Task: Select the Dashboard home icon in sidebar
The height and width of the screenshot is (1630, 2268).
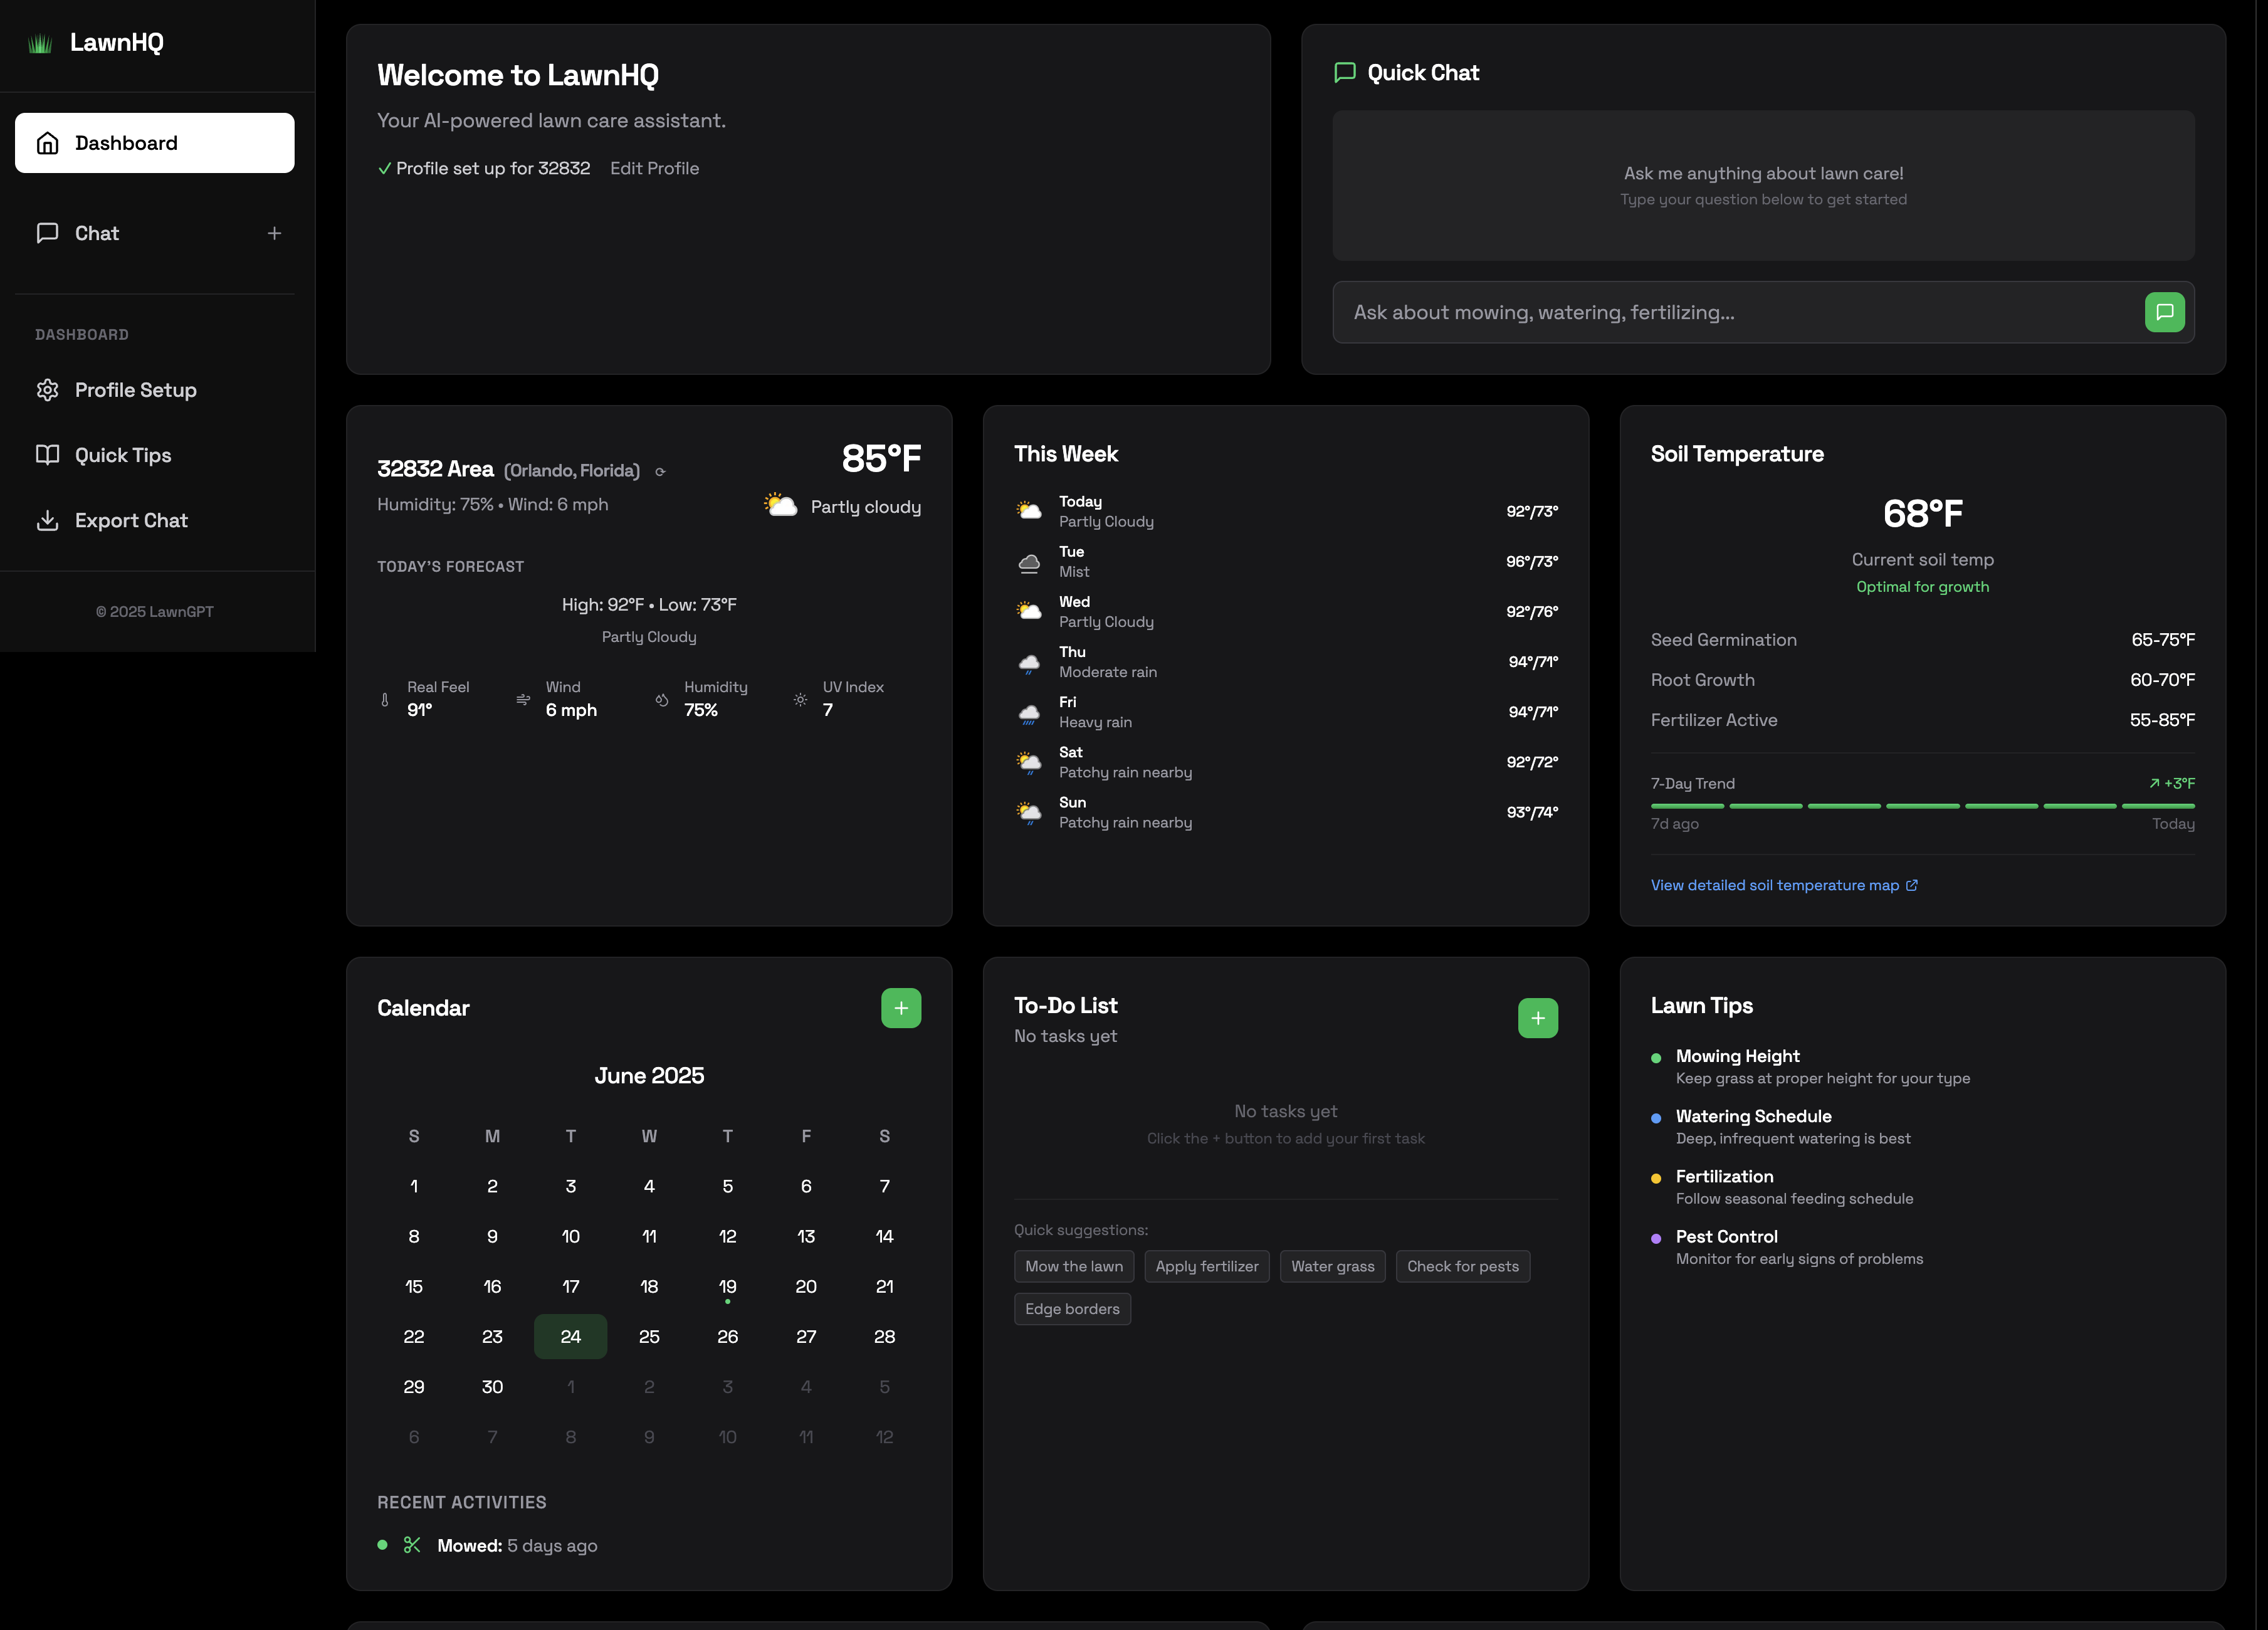Action: [47, 143]
